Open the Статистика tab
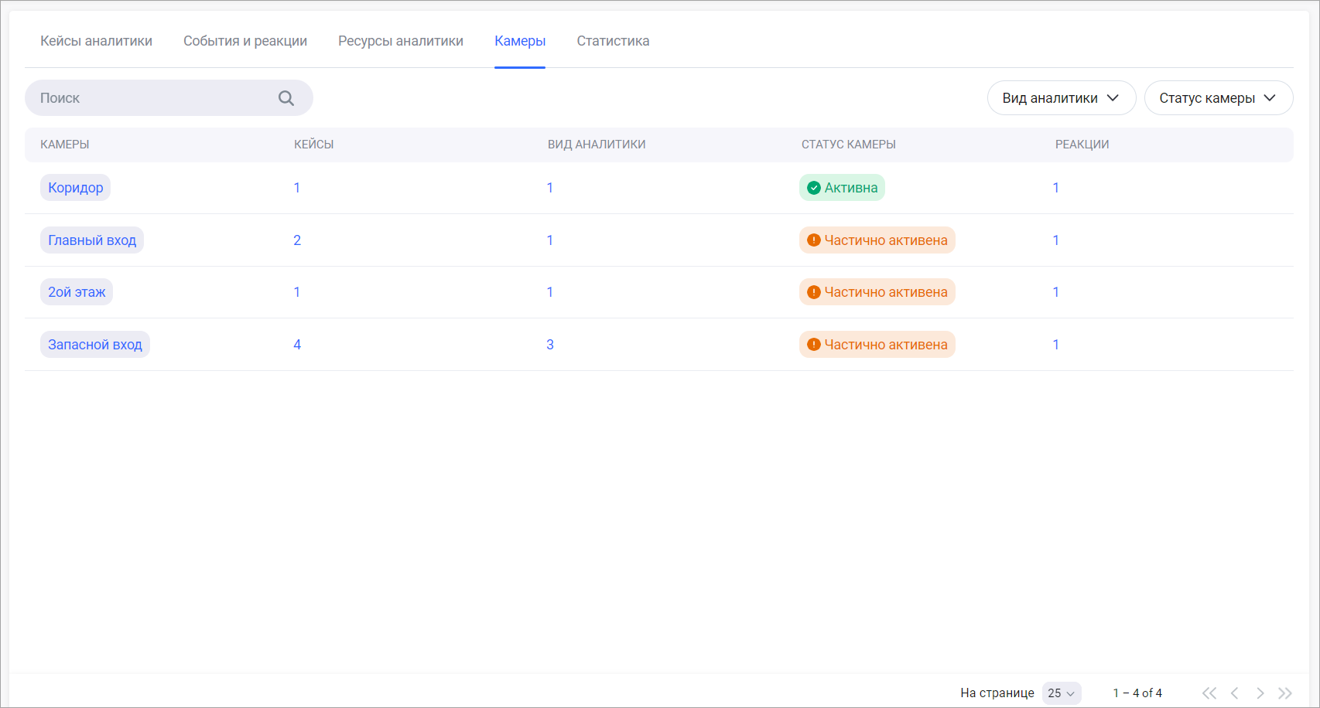1320x708 pixels. (613, 41)
